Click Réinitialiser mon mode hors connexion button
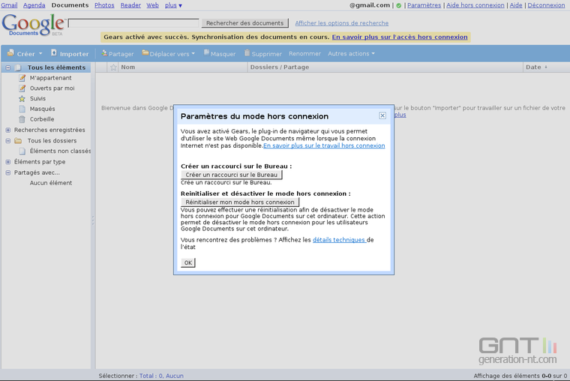570x381 pixels. [240, 202]
